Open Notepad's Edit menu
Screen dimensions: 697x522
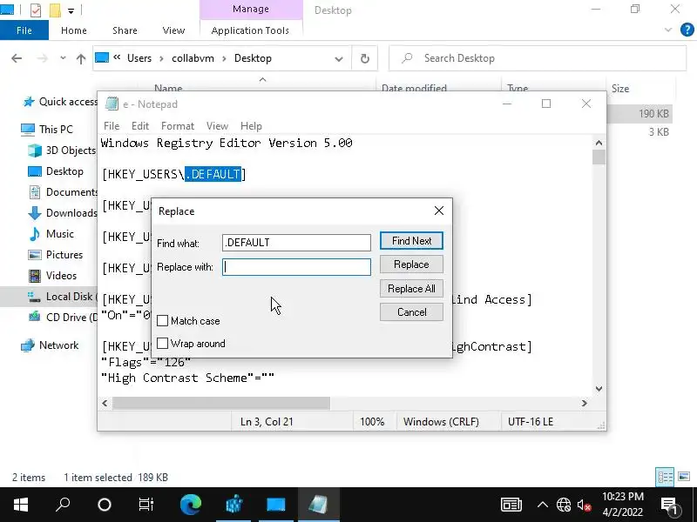click(140, 126)
